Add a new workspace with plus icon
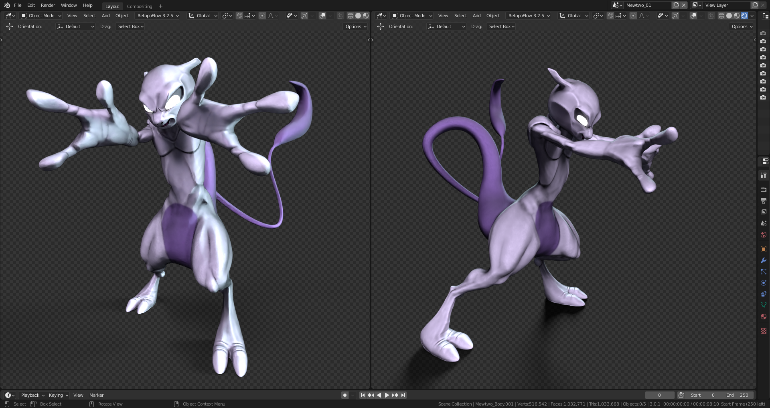This screenshot has width=770, height=408. pos(160,6)
